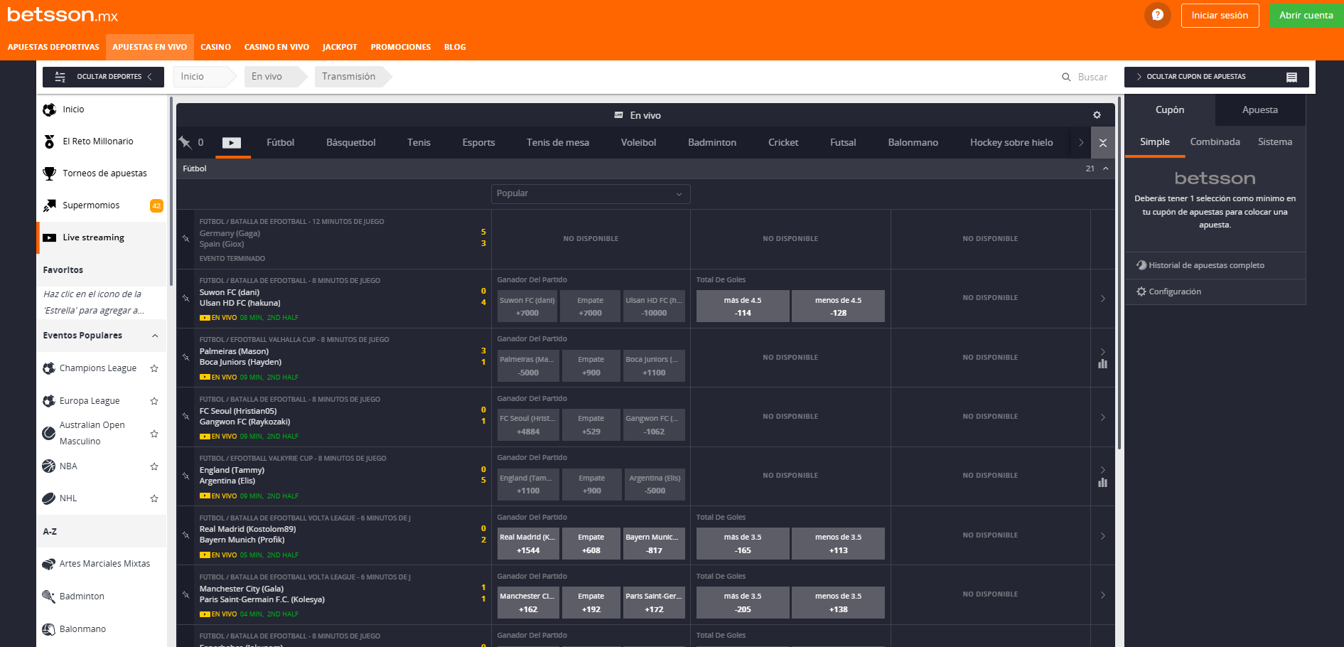
Task: Favorite Australian Open Masculino with star
Action: click(154, 434)
